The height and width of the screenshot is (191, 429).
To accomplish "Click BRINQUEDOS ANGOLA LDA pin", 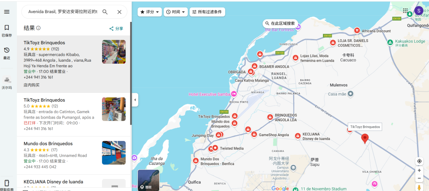I will coord(270,117).
